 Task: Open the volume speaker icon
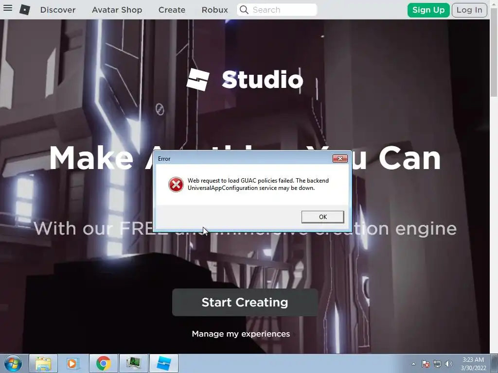[449, 364]
